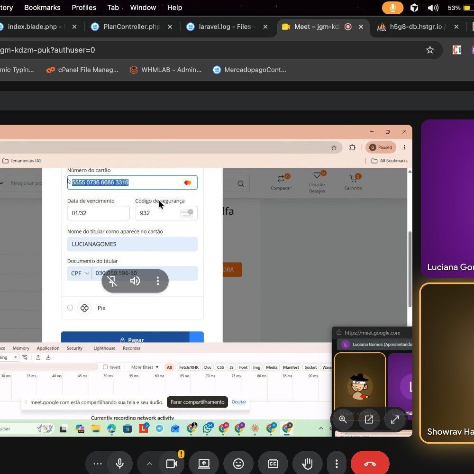The image size is (474, 474).
Task: Click the Data de vencimento field
Action: pyautogui.click(x=98, y=213)
